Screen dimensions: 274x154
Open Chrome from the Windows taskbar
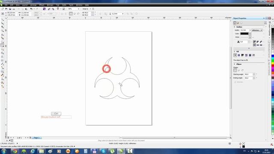coord(15,151)
